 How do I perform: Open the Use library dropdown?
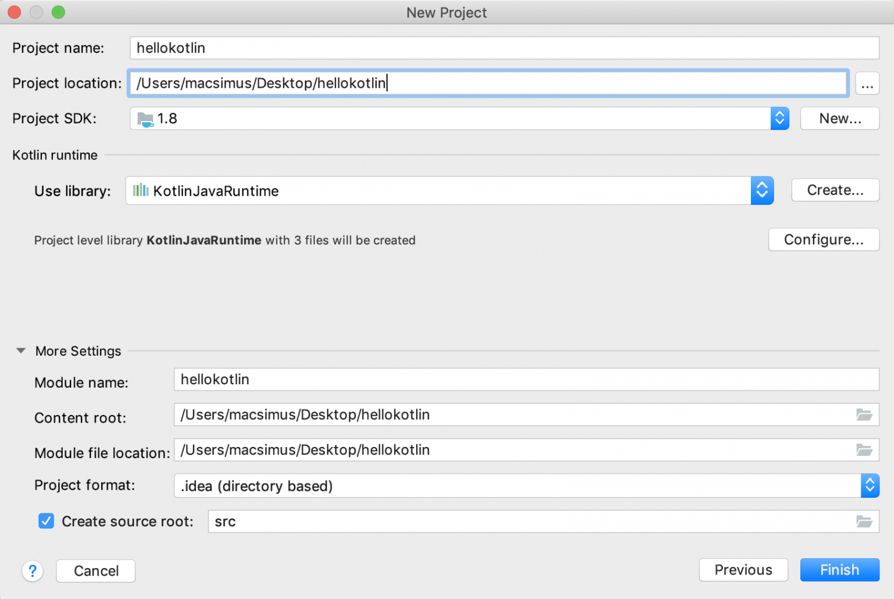pos(762,190)
